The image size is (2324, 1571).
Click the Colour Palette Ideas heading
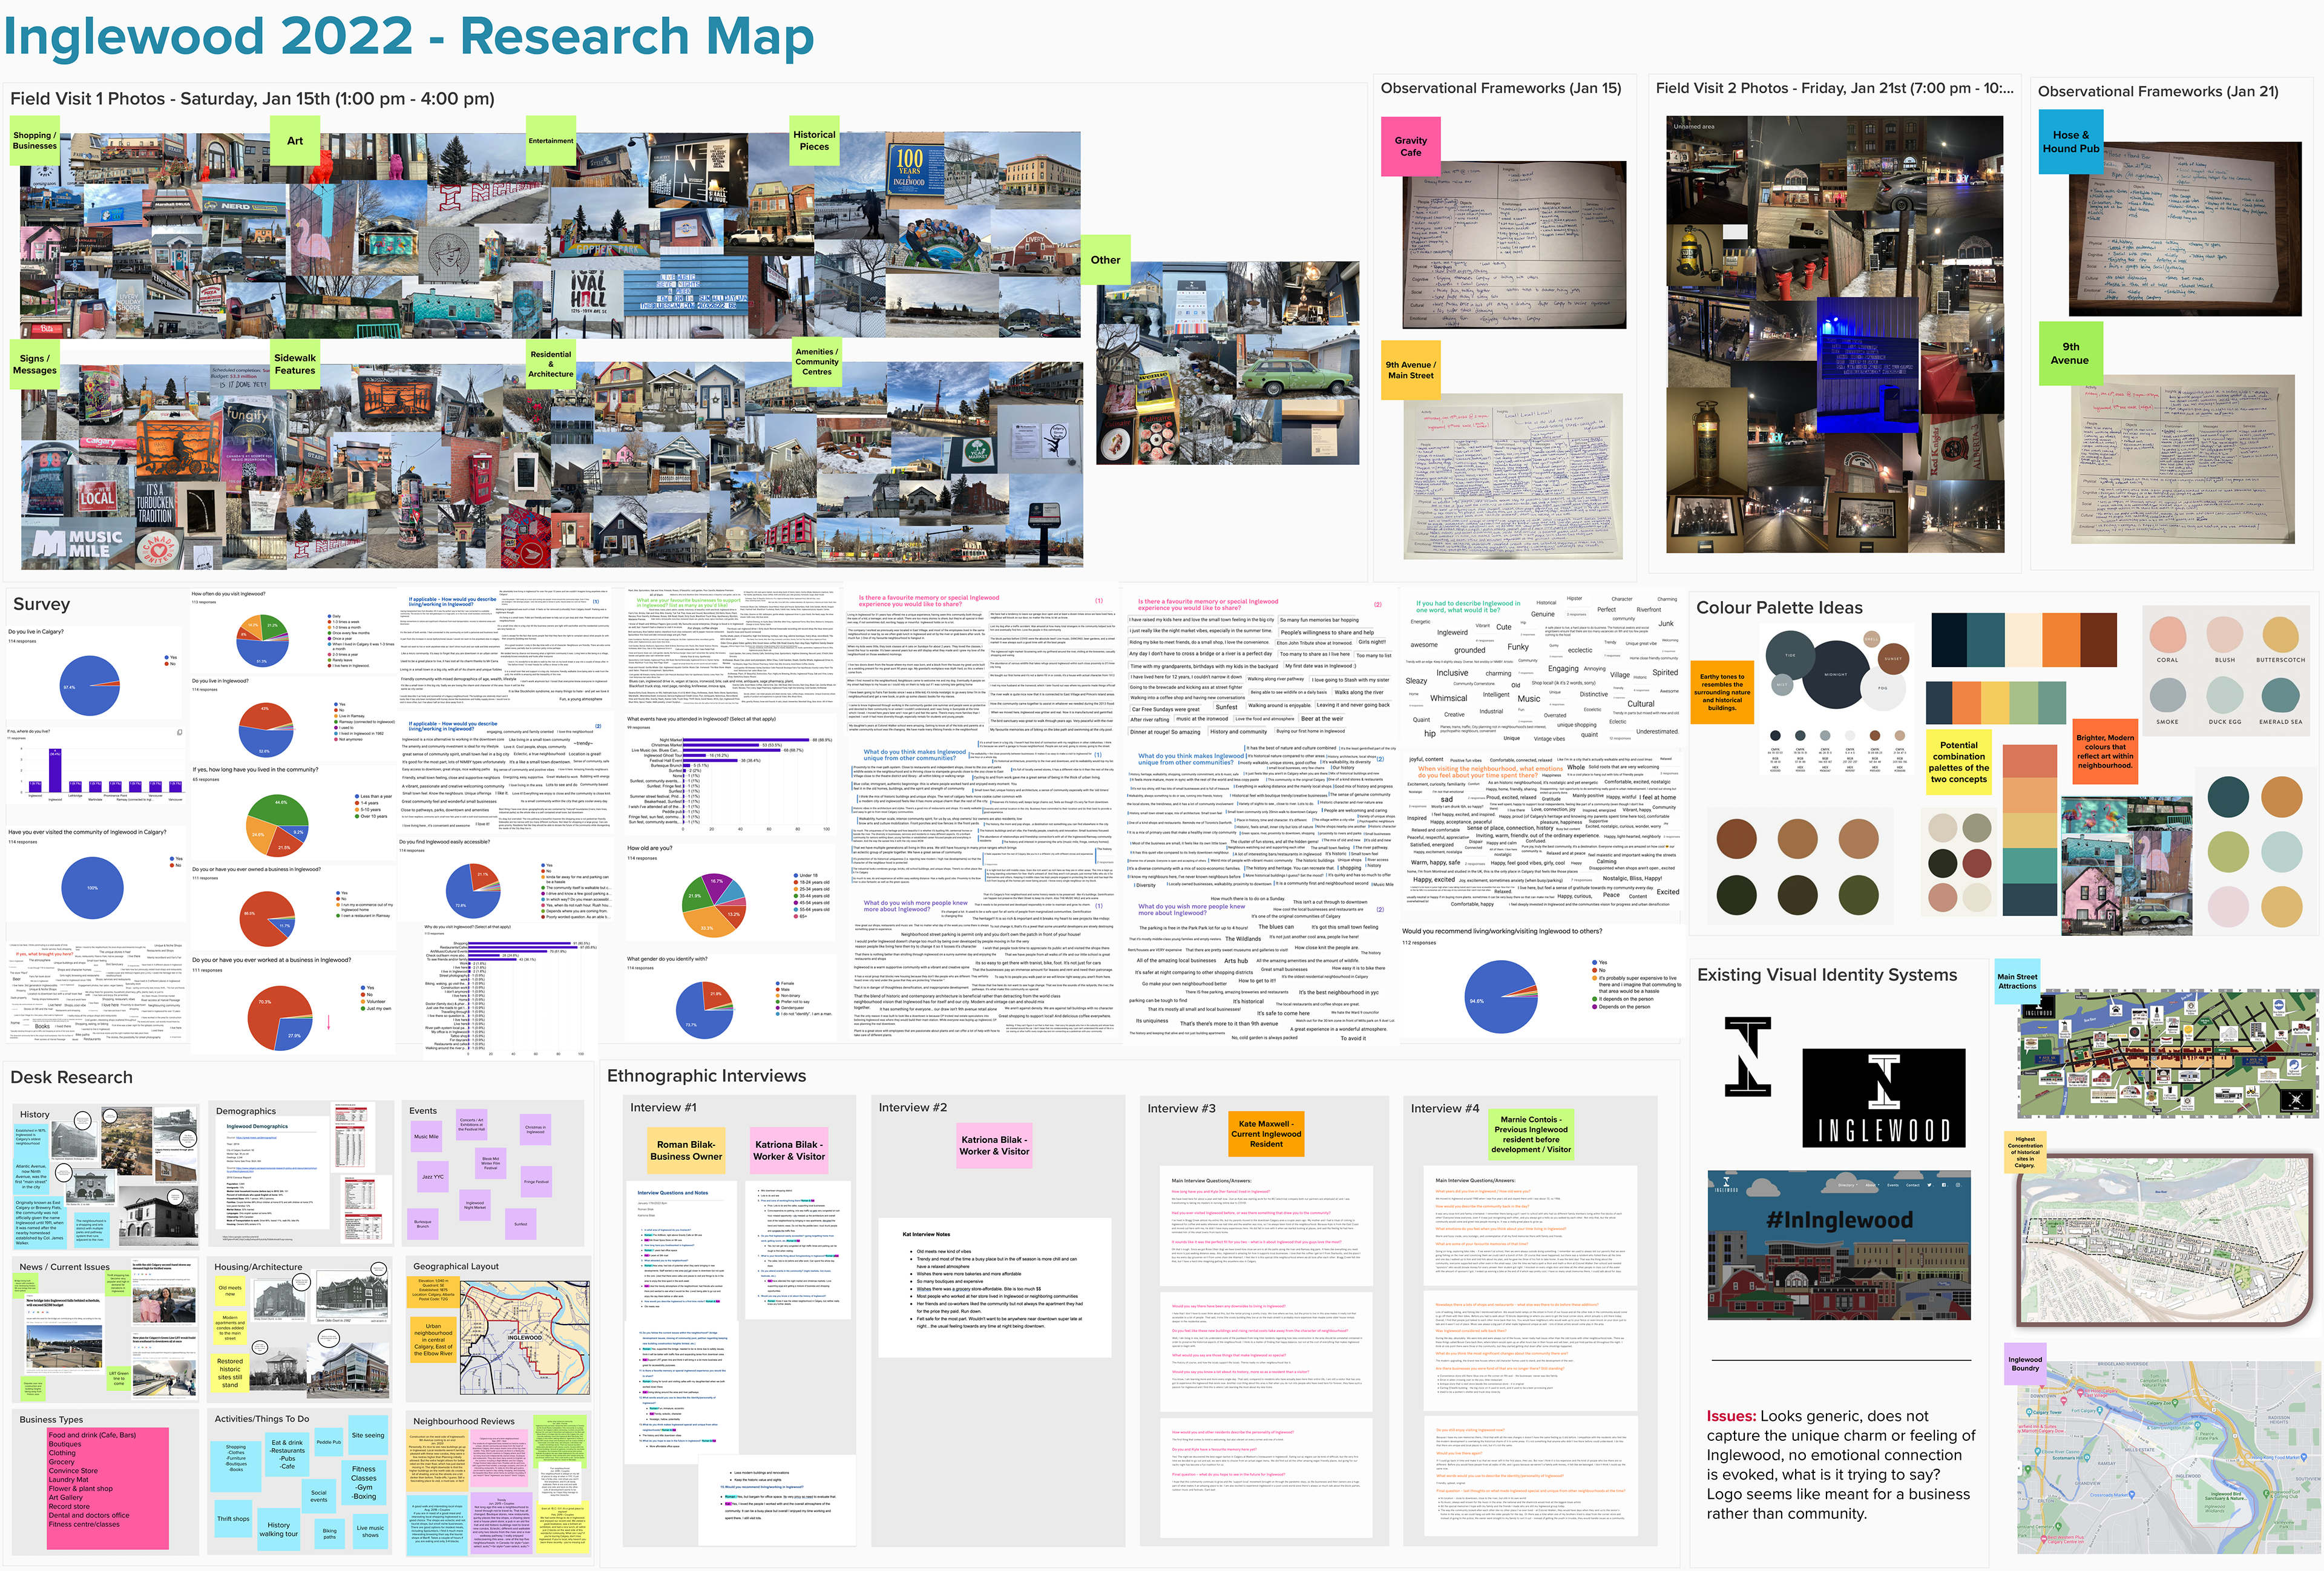(x=1779, y=608)
